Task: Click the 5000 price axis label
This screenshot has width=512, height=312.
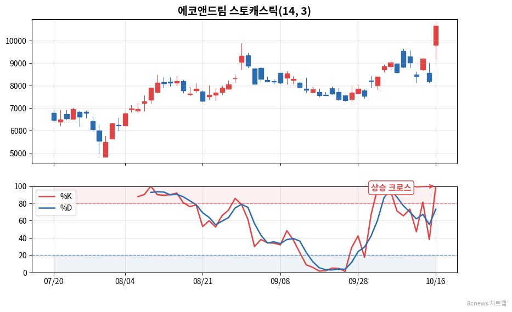Action: (18, 154)
